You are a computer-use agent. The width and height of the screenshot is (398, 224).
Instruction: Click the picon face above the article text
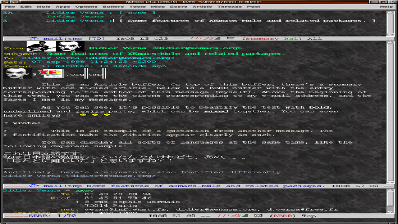[x=17, y=74]
